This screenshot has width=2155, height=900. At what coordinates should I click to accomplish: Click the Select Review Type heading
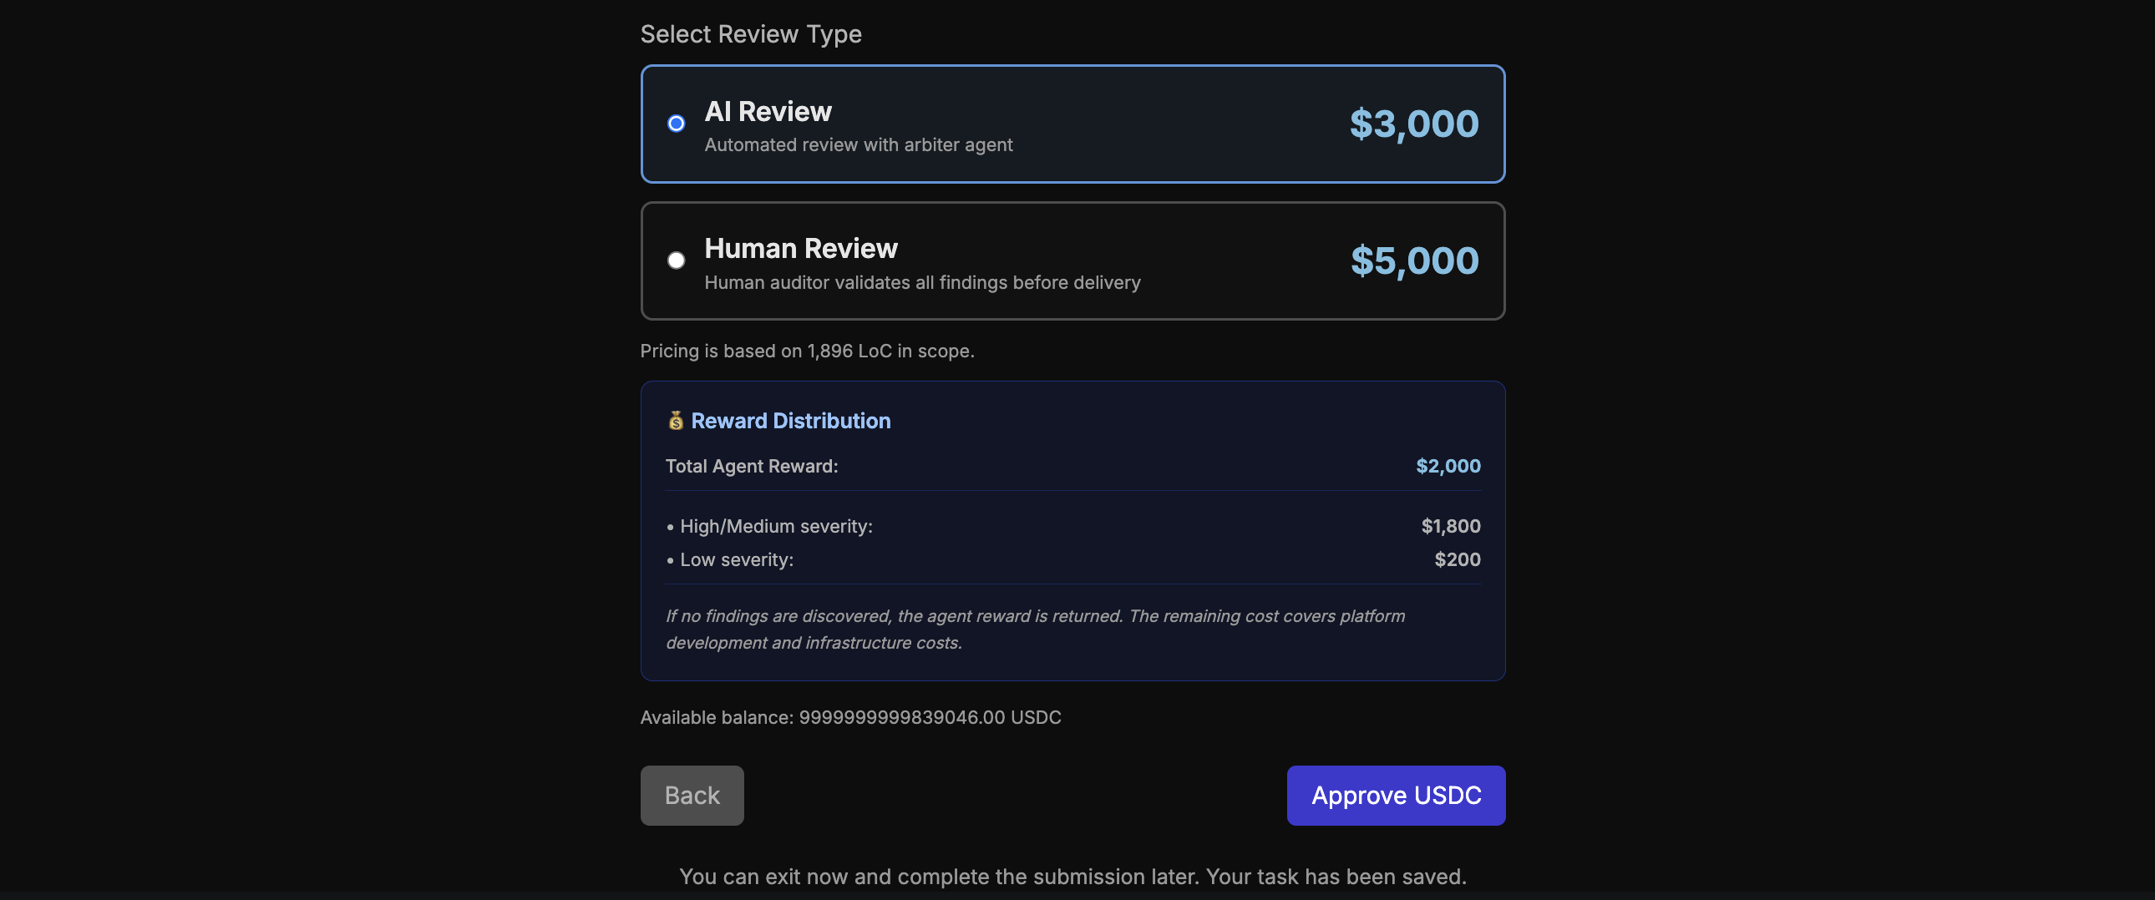[750, 33]
